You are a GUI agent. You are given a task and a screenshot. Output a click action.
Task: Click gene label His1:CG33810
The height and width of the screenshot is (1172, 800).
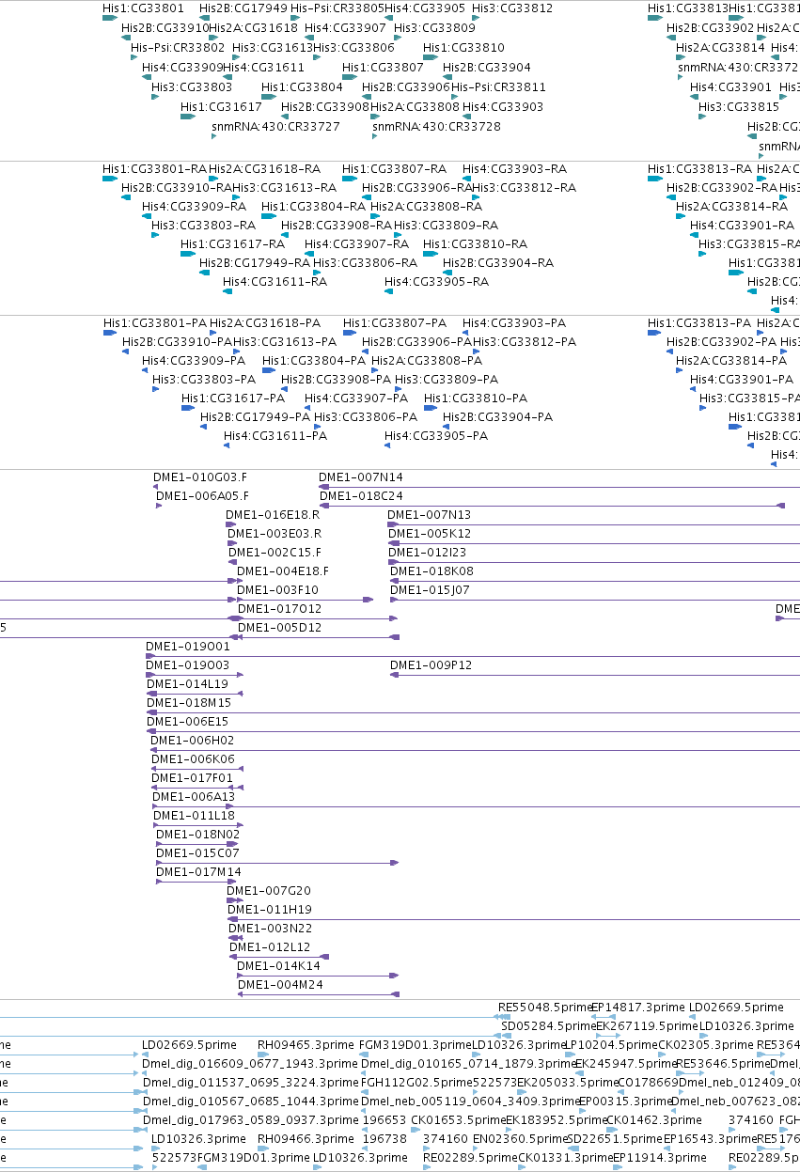(463, 48)
